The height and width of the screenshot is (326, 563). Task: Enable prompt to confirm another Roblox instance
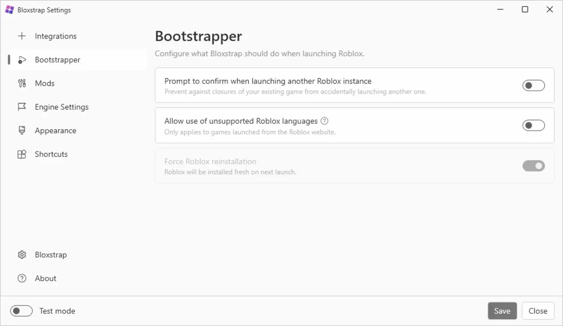click(x=534, y=85)
